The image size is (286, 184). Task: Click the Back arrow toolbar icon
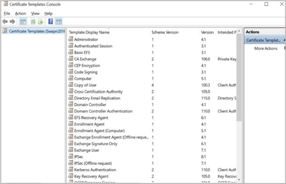point(5,22)
